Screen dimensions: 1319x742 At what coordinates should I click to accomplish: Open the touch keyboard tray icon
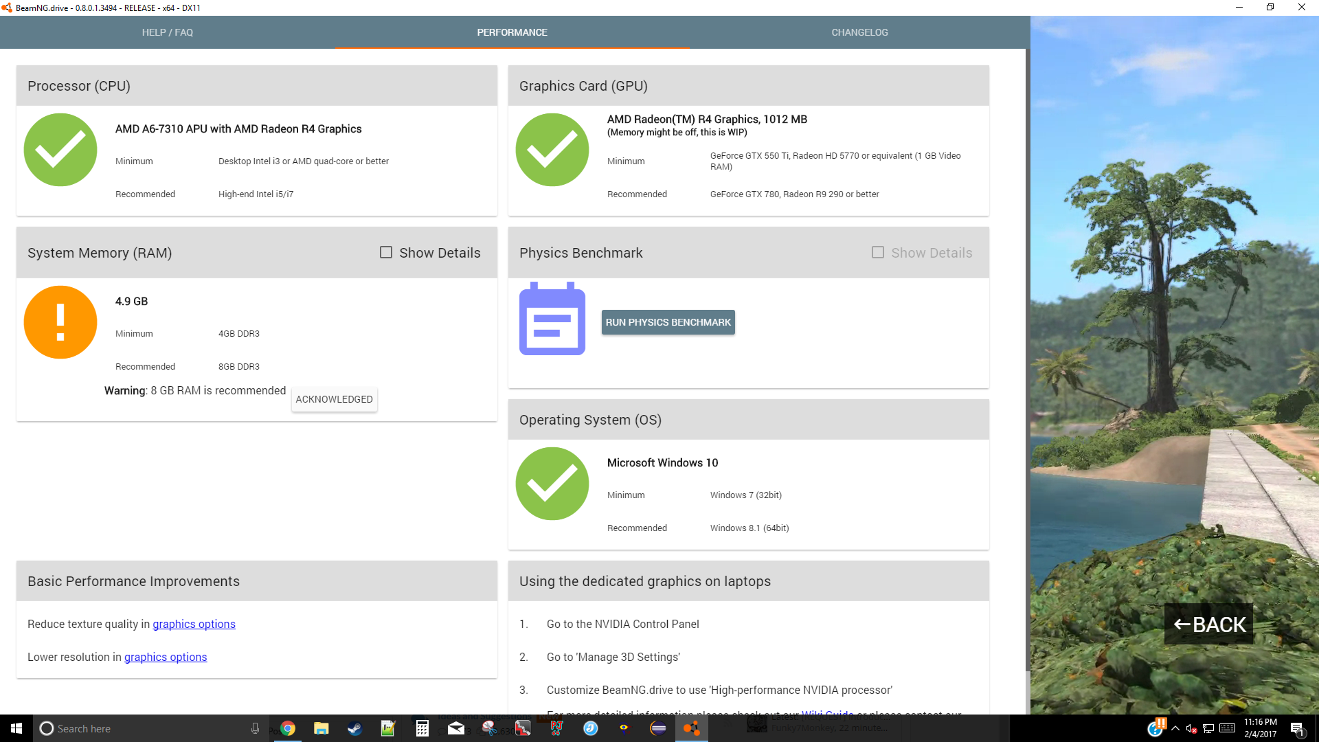[x=1228, y=728]
